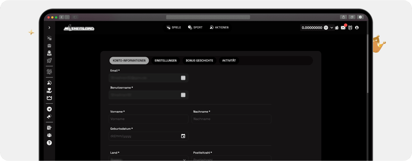Click the gift box icon in header

coord(350,28)
